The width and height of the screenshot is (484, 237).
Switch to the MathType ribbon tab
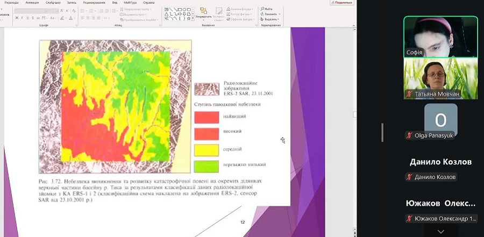tap(130, 3)
